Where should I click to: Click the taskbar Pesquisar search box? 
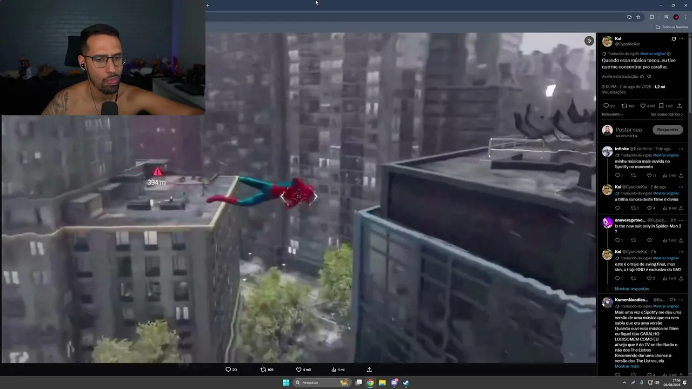tap(322, 383)
